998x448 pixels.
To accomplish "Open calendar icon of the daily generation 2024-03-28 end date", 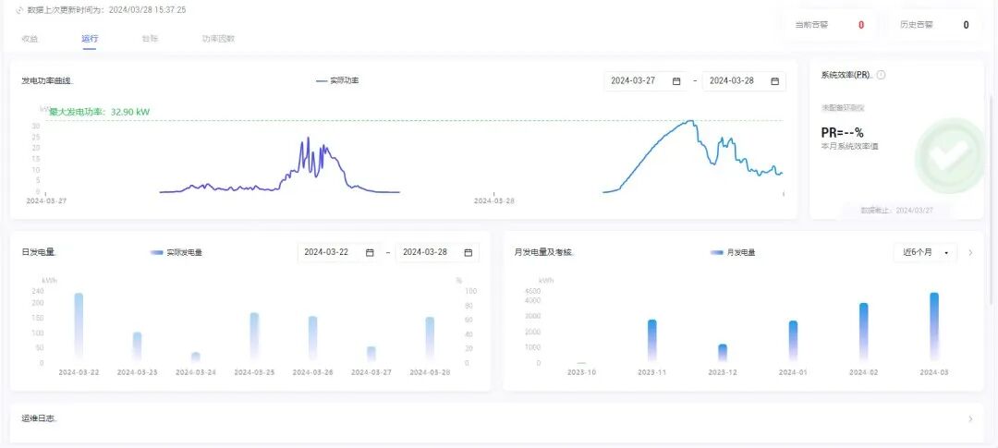I will (x=468, y=253).
